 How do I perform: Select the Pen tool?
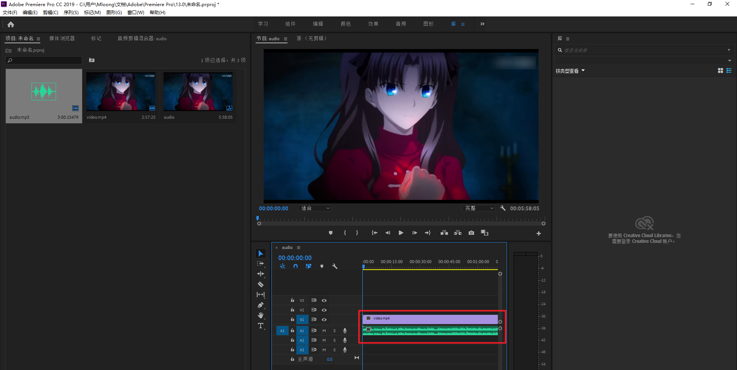(x=261, y=305)
